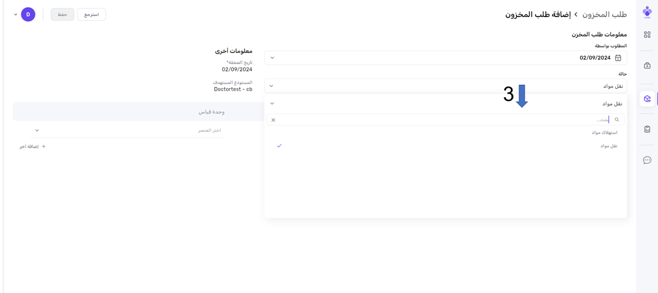Choose the checked نقل مواد option
658x293 pixels.
coord(609,146)
